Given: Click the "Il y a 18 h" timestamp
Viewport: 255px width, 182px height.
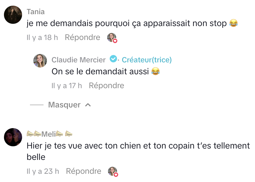Looking at the screenshot, I should click(x=42, y=37).
